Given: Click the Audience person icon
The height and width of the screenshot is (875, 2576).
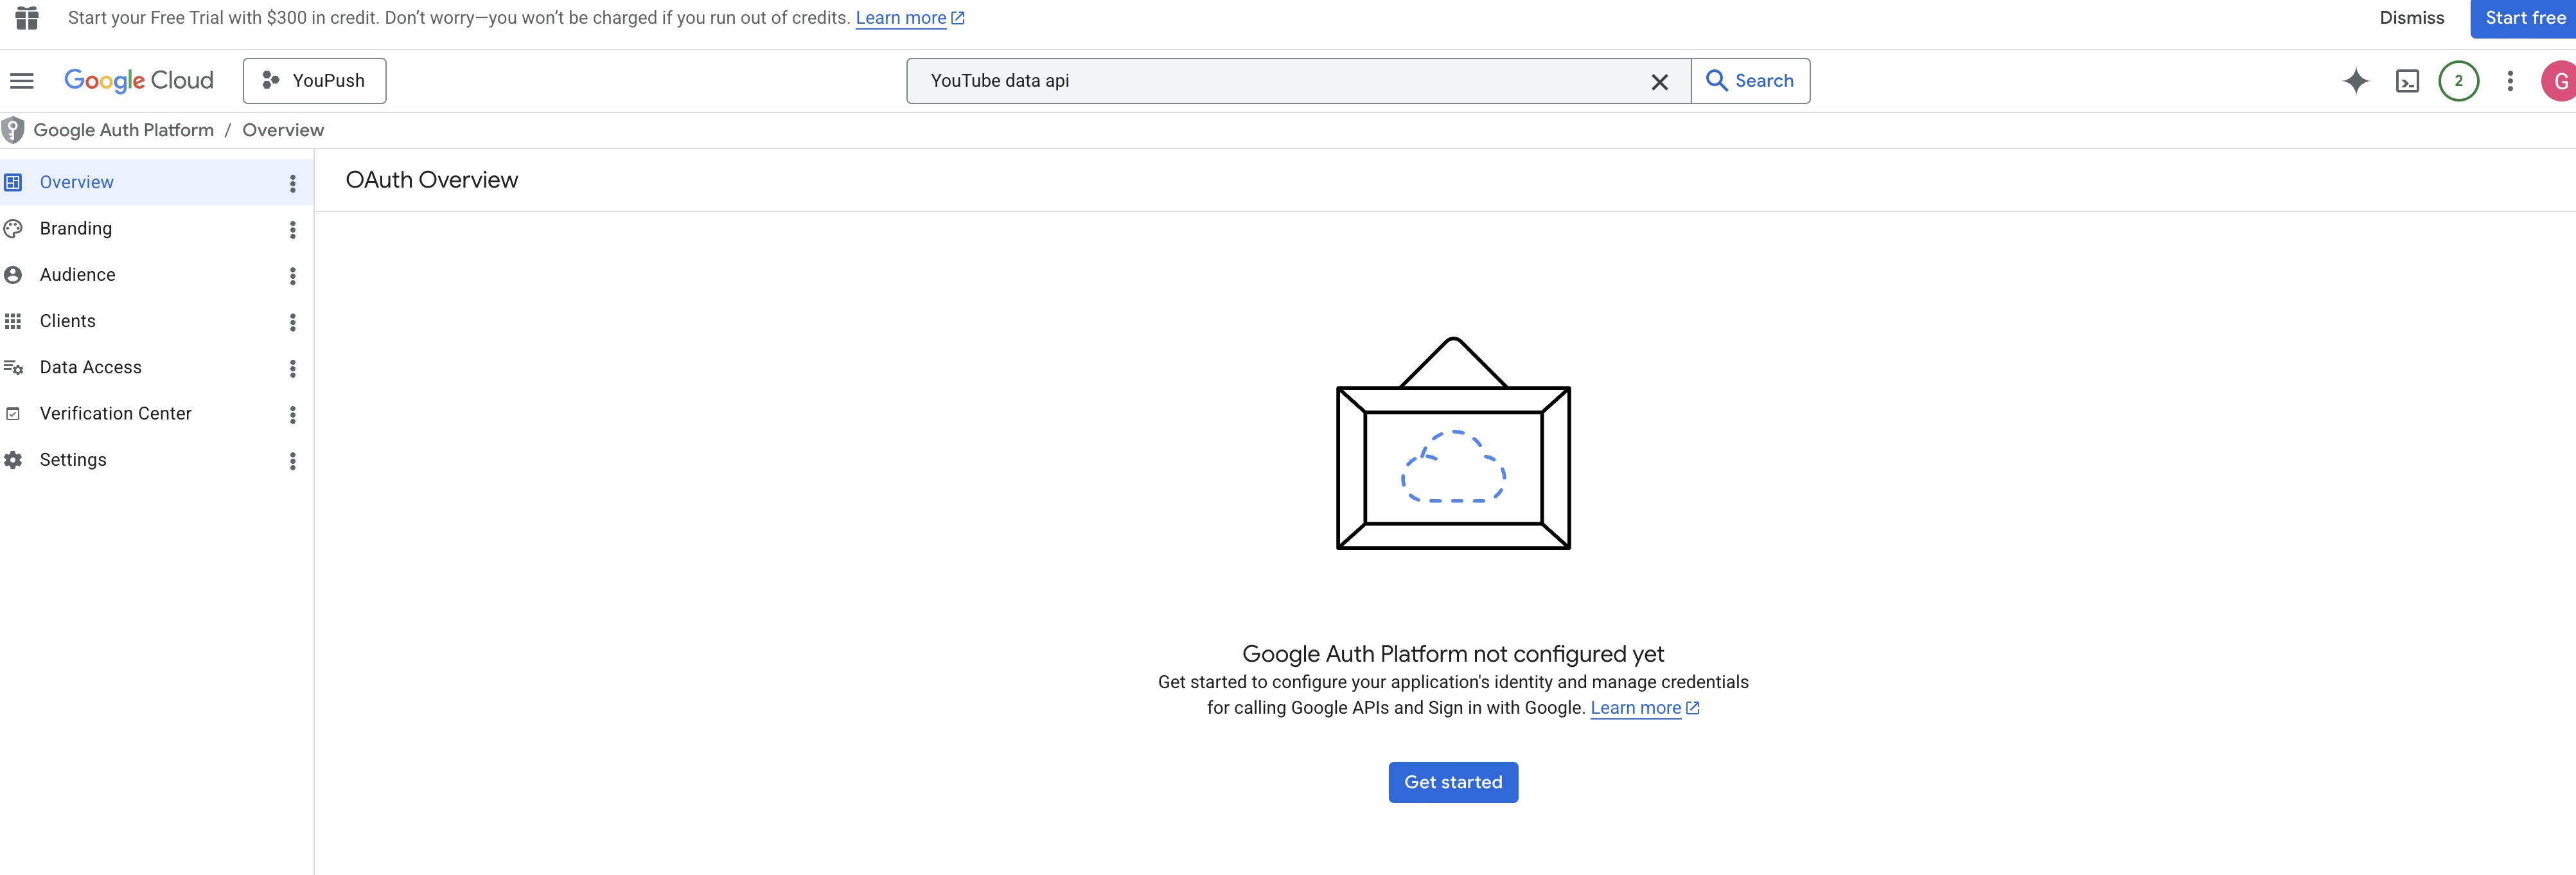Looking at the screenshot, I should tap(13, 274).
